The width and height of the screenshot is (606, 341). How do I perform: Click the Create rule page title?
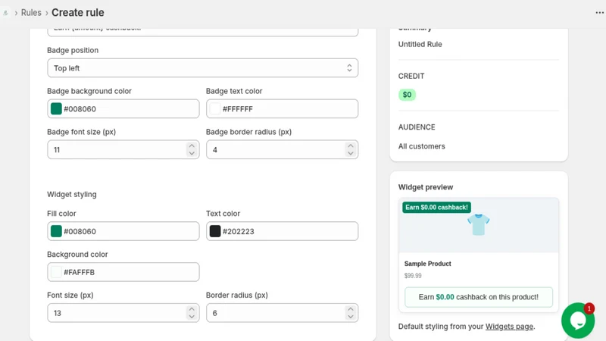pyautogui.click(x=78, y=13)
